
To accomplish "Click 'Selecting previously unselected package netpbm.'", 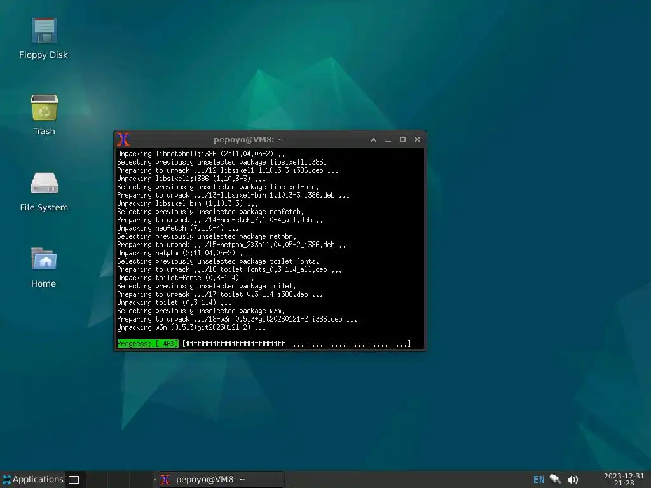I will (207, 236).
